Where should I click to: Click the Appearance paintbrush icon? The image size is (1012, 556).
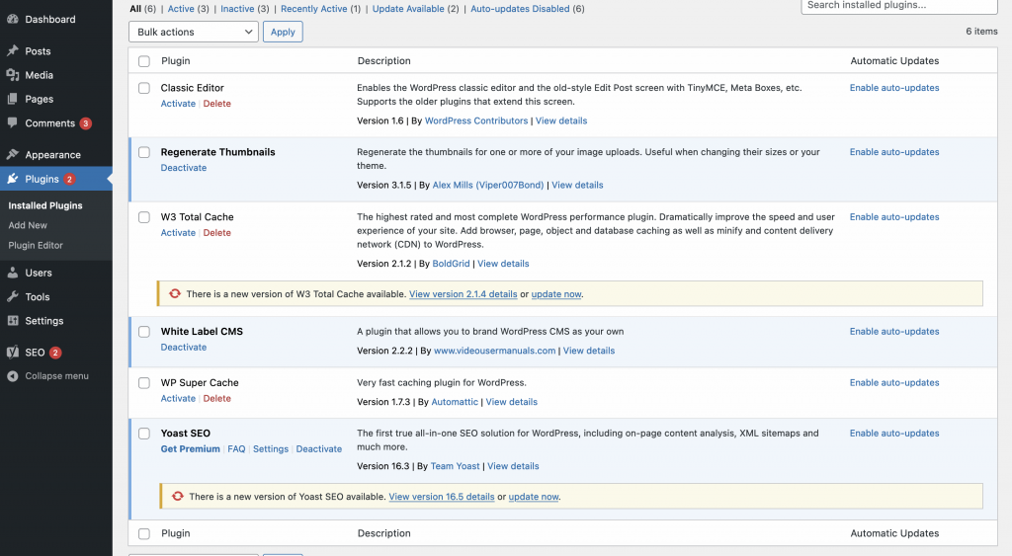(x=12, y=155)
